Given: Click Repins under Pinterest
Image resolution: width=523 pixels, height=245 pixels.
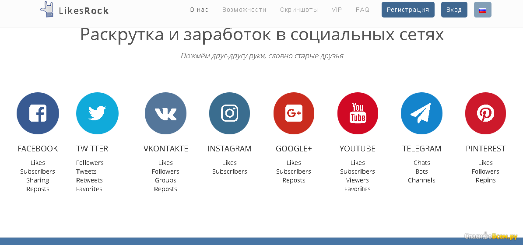Looking at the screenshot, I should coord(486,180).
